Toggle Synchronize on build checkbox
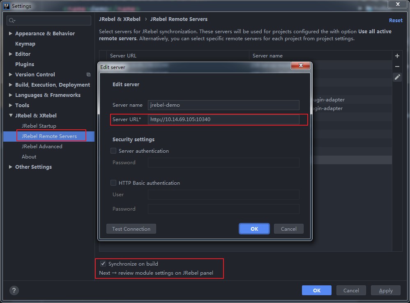The image size is (410, 303). [103, 264]
